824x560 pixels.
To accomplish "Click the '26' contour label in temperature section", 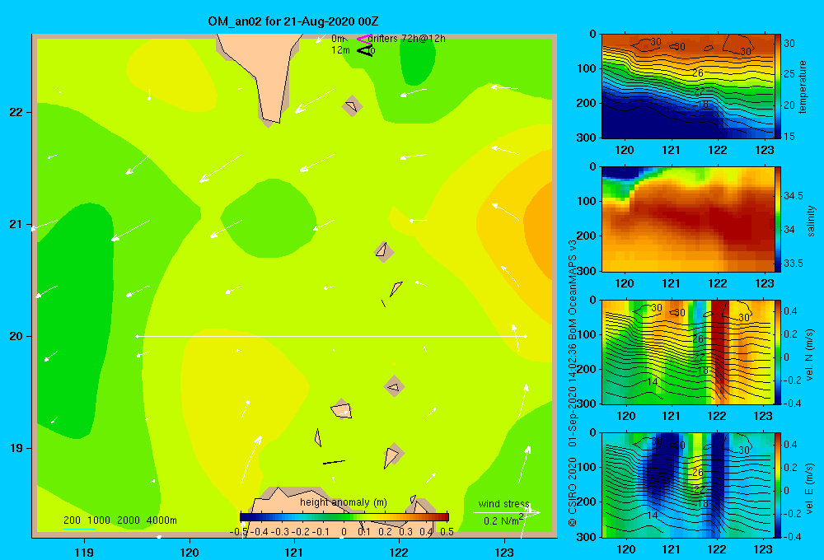I will tap(697, 73).
